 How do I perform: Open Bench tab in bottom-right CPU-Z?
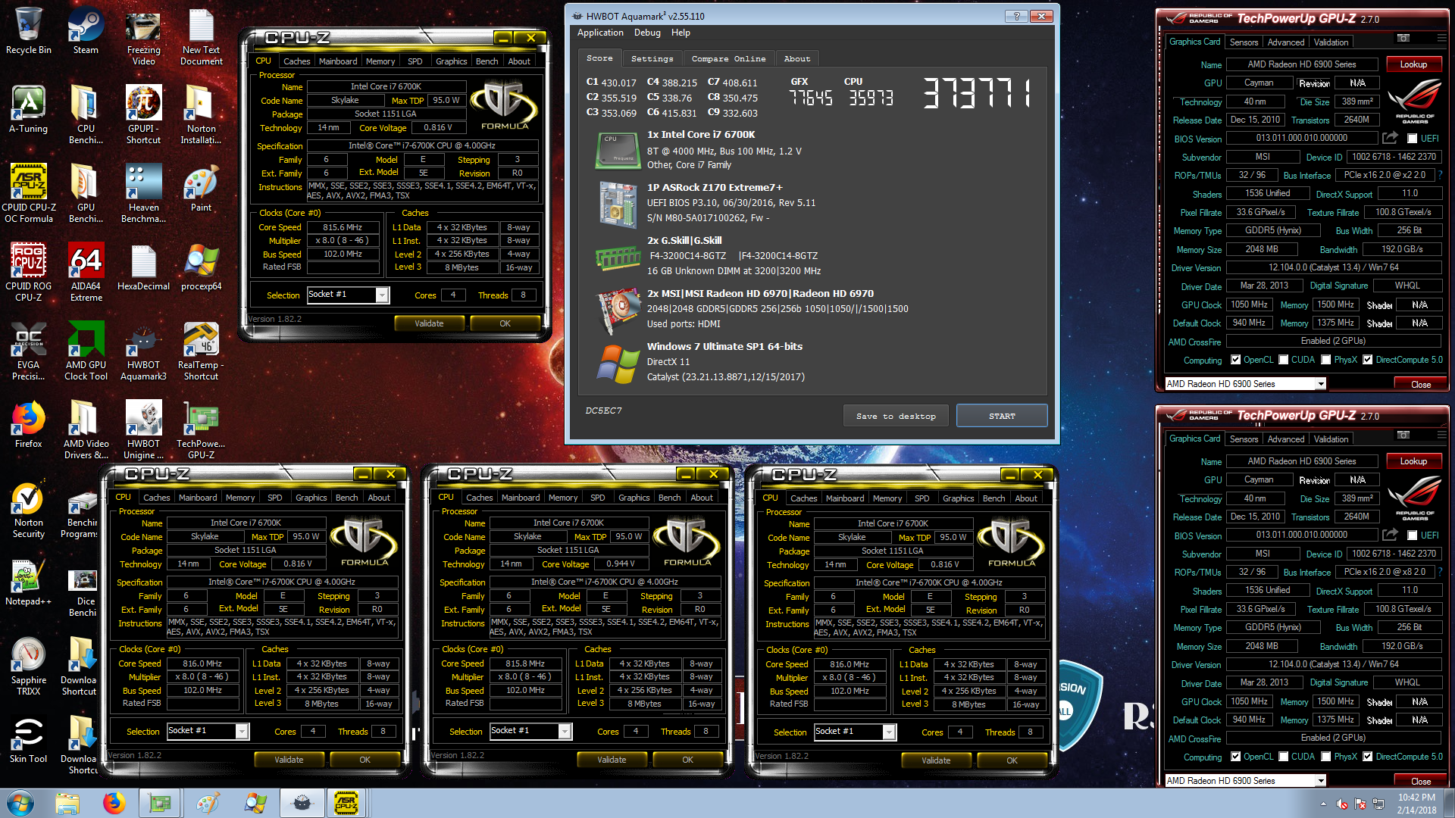(x=993, y=498)
